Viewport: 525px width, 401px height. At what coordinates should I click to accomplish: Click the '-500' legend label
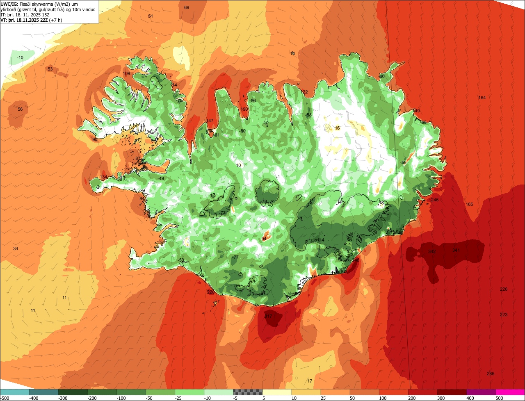pos(4,398)
